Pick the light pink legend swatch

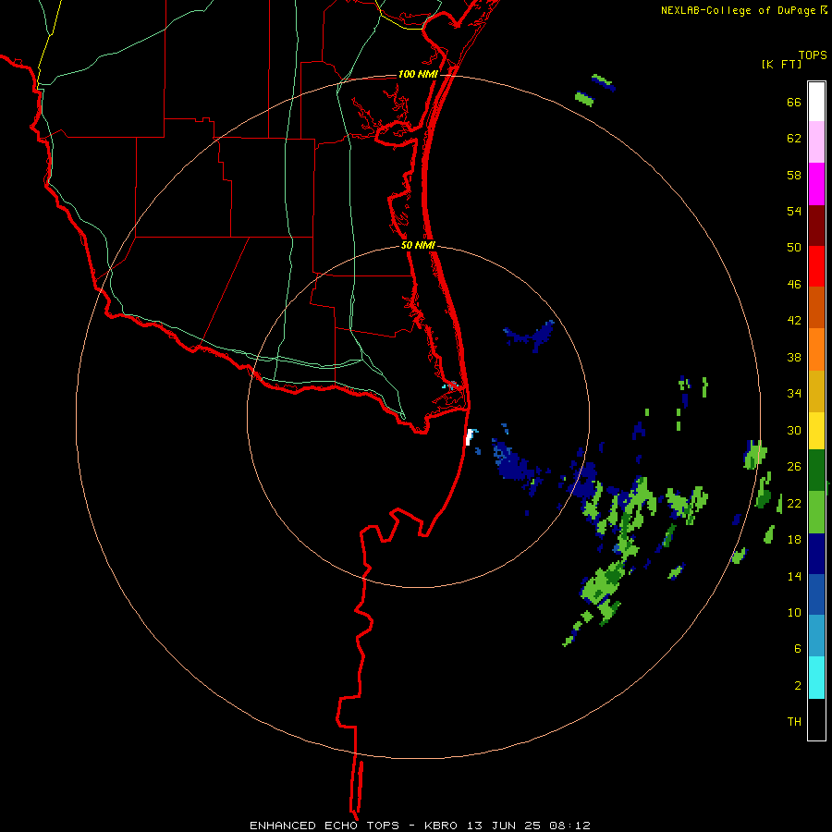coord(816,142)
